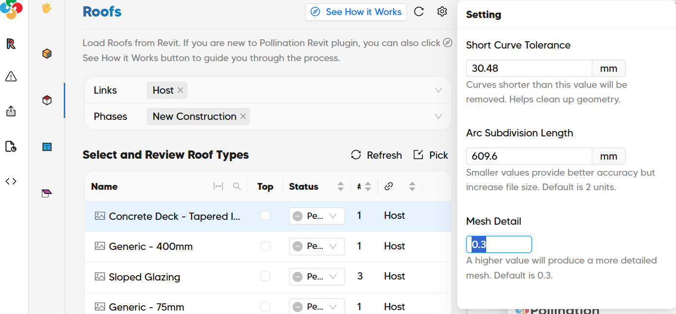
Task: Remove the New Construction phase tag
Action: (x=243, y=116)
